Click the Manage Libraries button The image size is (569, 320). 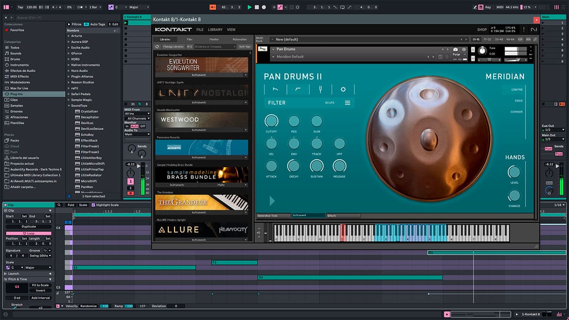173,46
